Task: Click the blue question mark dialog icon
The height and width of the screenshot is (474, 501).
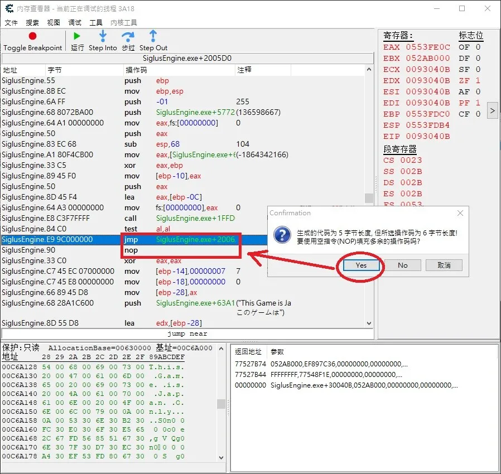Action: 283,234
